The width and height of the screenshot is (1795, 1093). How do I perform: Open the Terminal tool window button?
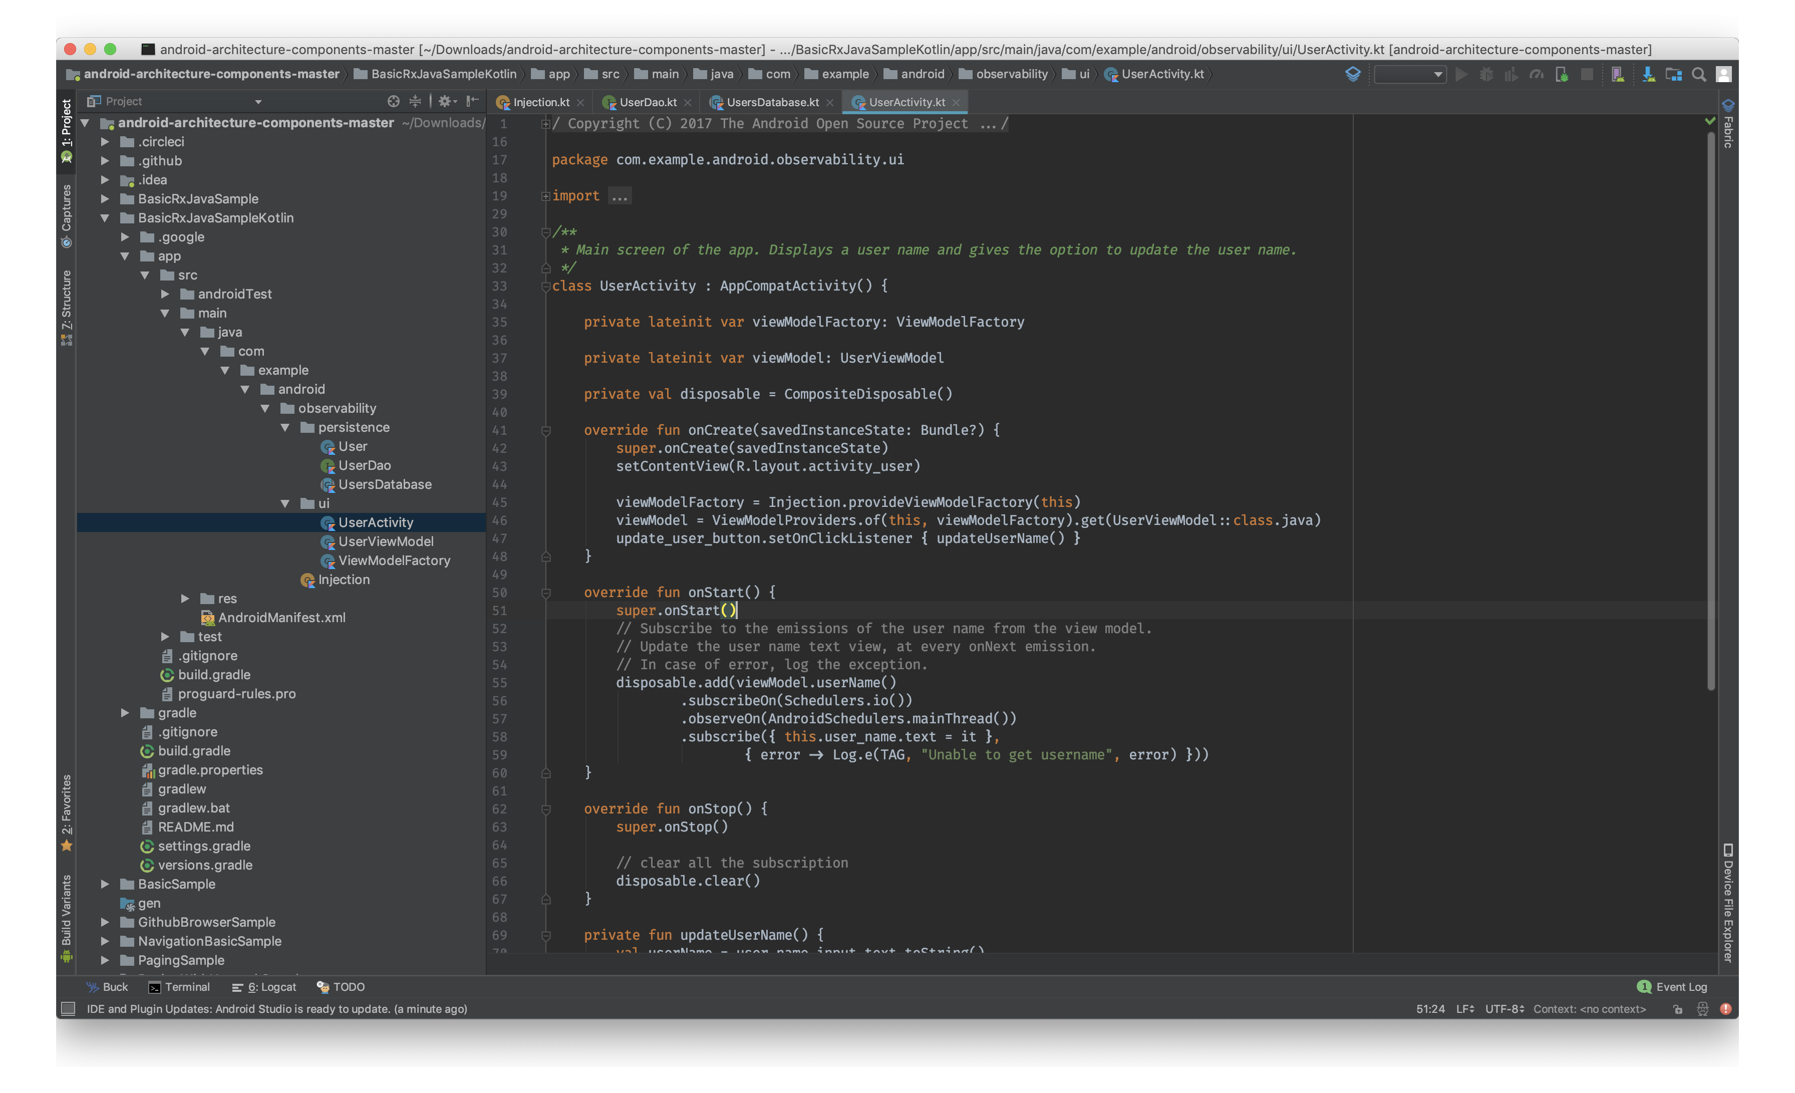(179, 987)
